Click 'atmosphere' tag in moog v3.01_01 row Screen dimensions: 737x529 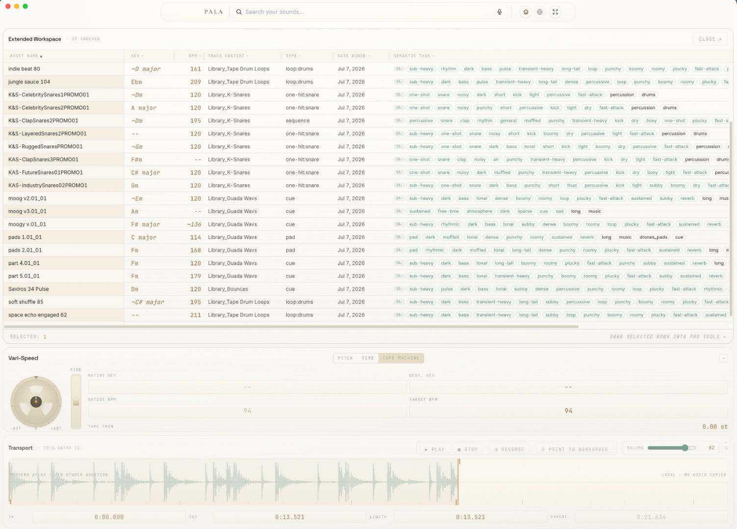click(x=479, y=211)
